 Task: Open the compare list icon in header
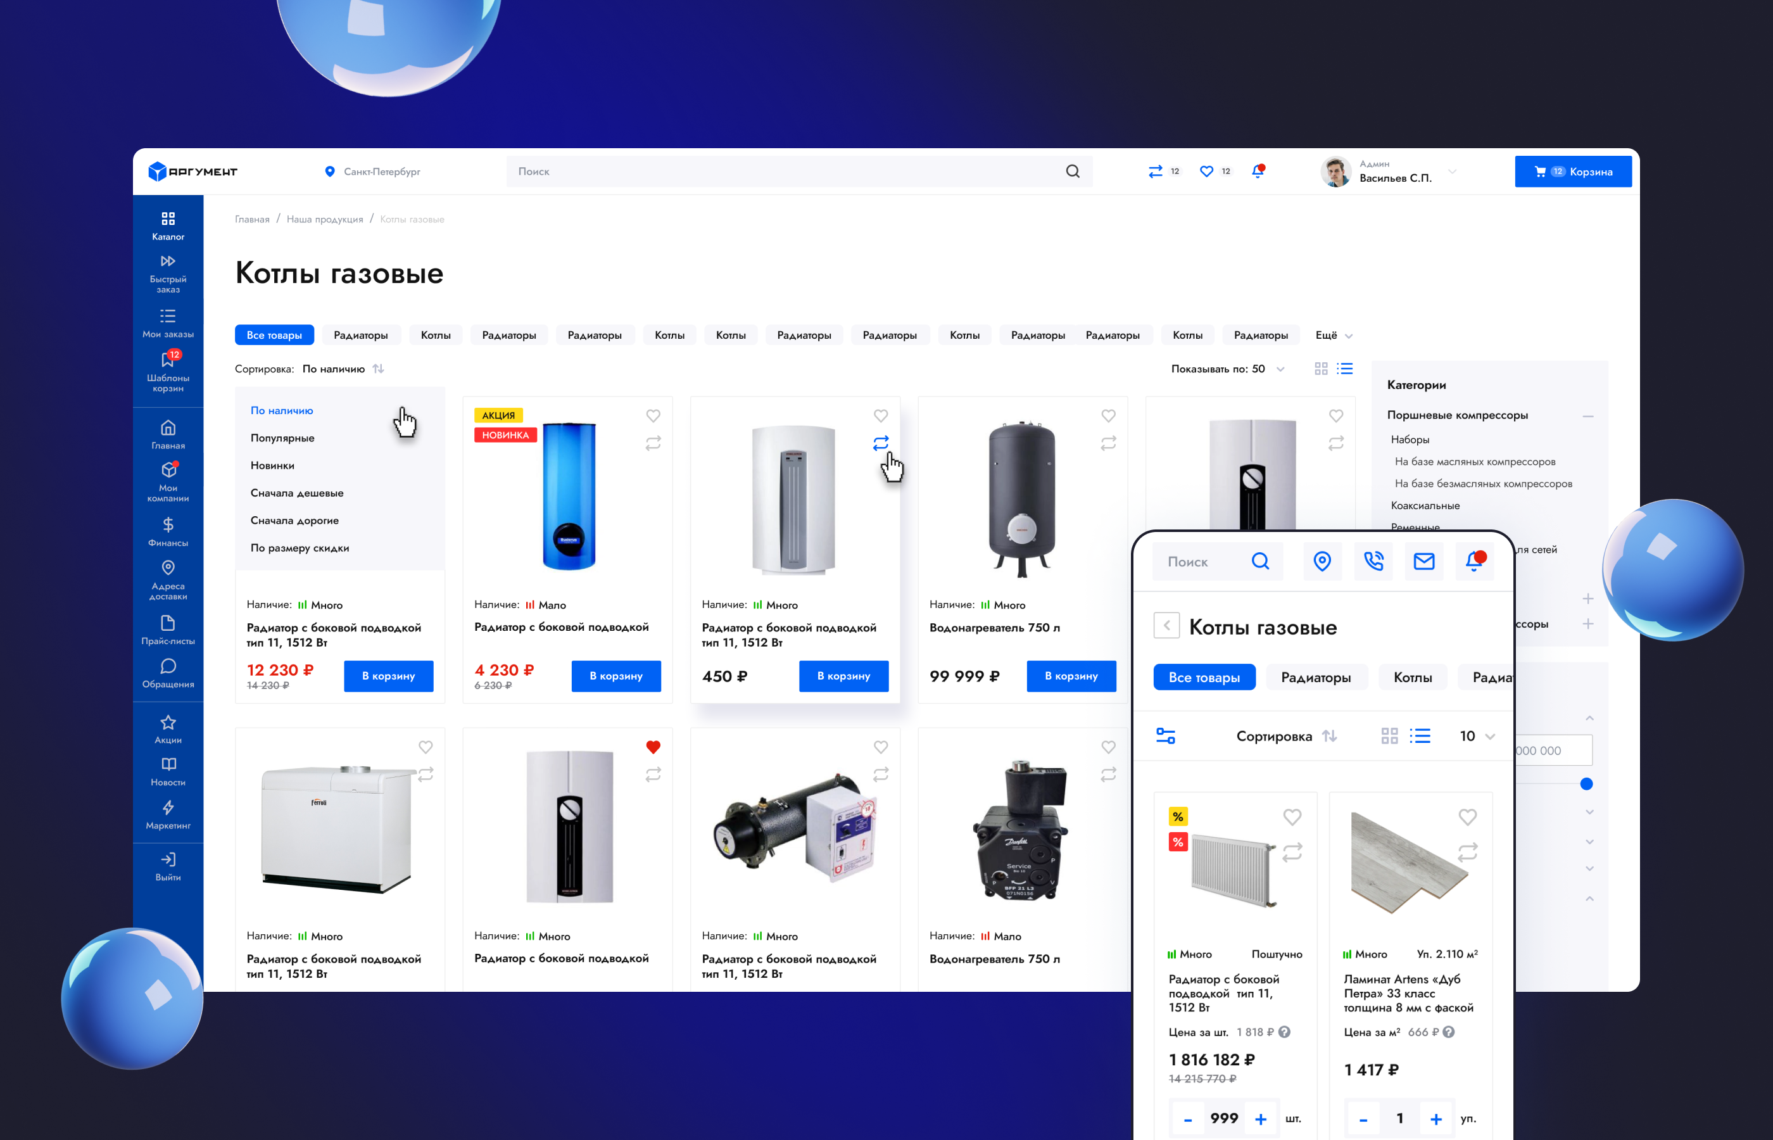(x=1155, y=171)
